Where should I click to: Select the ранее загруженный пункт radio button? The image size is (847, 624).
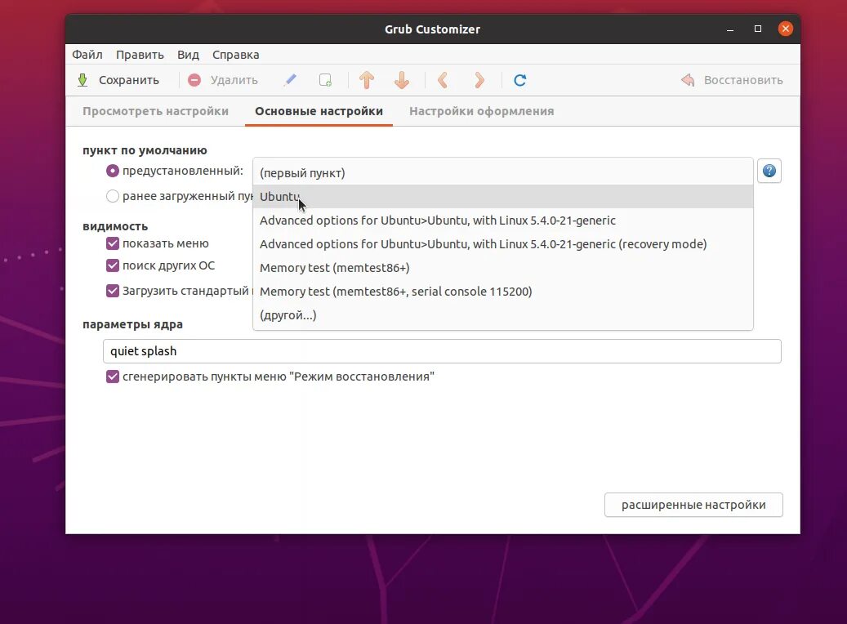(113, 196)
